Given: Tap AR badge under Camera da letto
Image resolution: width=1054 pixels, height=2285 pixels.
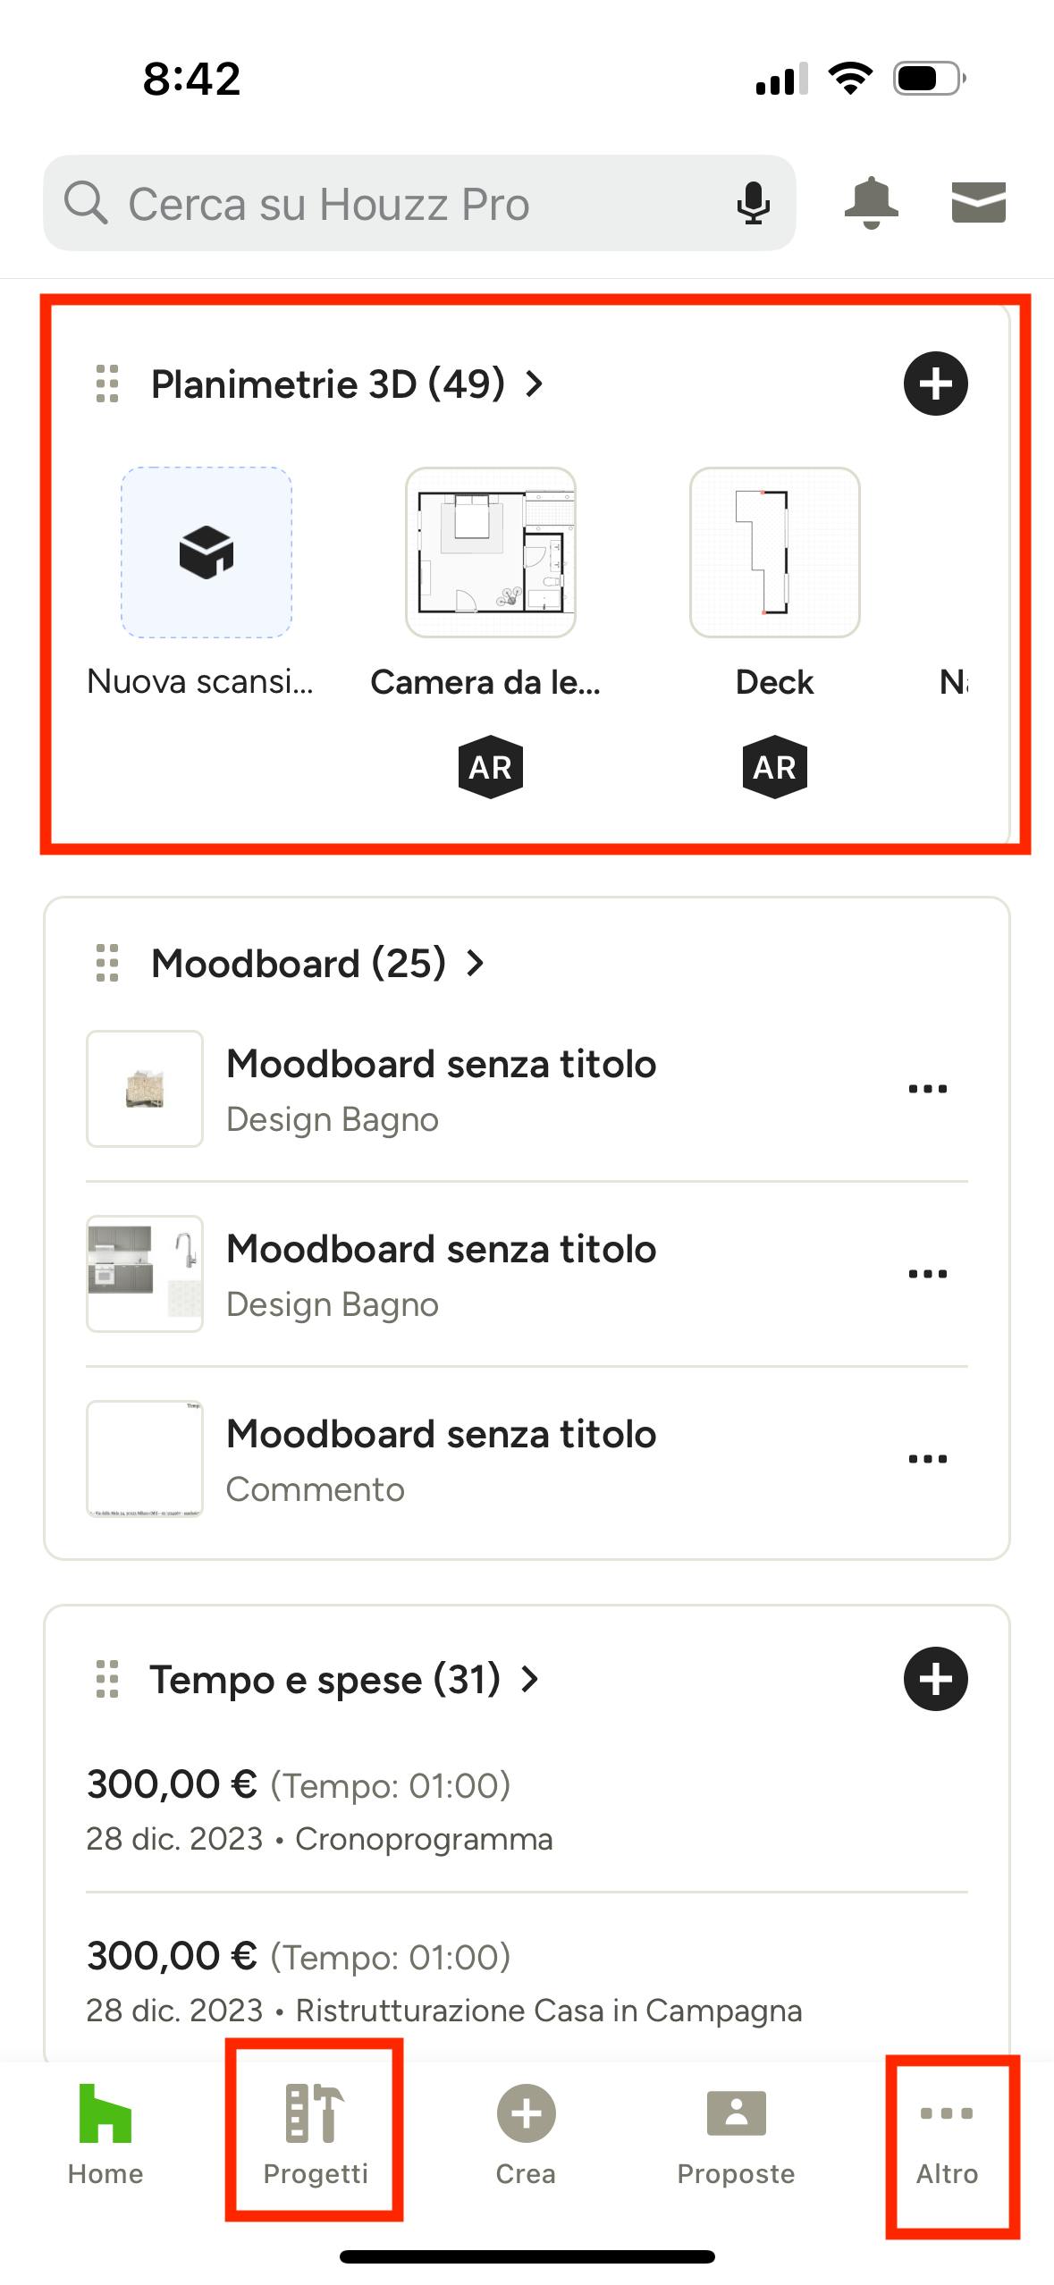Looking at the screenshot, I should [490, 767].
